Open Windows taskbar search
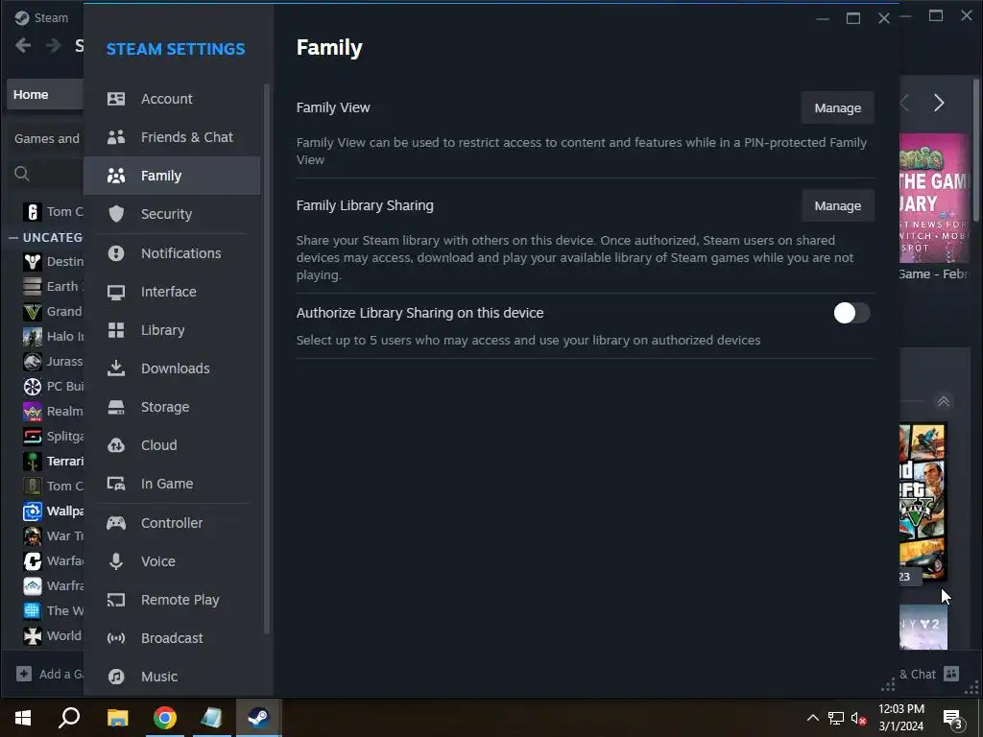The width and height of the screenshot is (983, 737). [69, 718]
